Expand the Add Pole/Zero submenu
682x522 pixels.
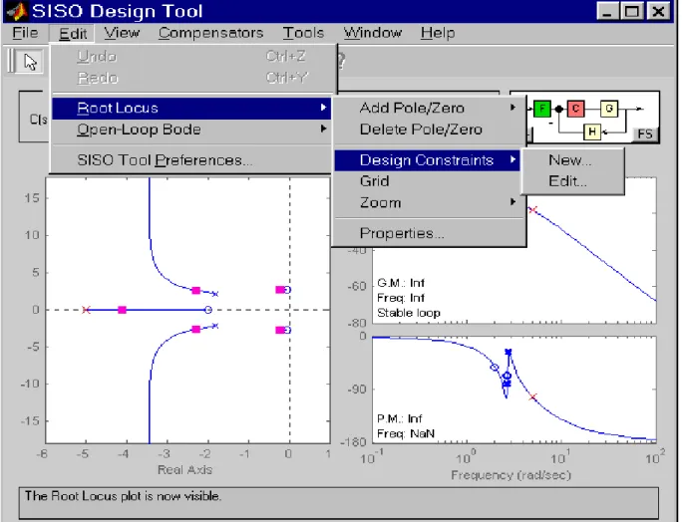point(429,108)
